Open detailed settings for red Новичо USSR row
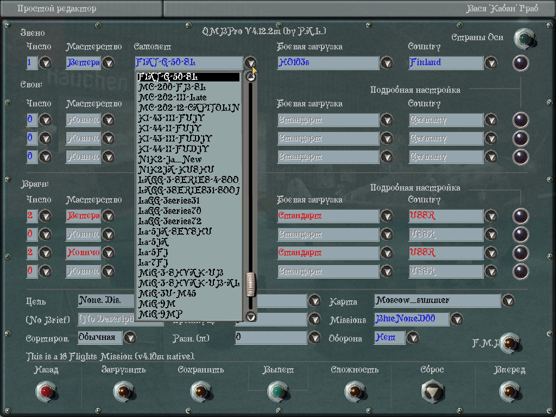The image size is (556, 417). coord(521,253)
